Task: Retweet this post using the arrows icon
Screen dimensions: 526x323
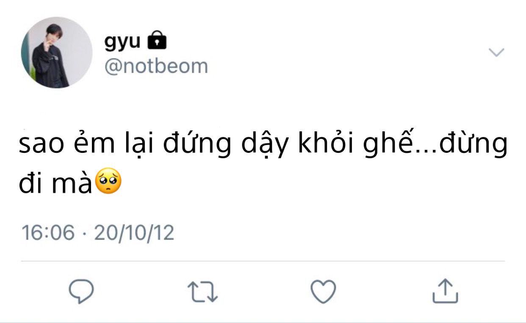Action: pos(202,292)
